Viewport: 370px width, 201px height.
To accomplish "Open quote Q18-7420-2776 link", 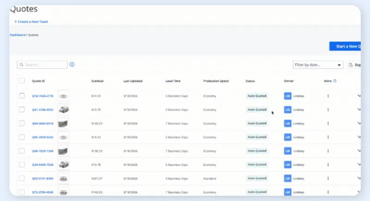I will pyautogui.click(x=43, y=96).
